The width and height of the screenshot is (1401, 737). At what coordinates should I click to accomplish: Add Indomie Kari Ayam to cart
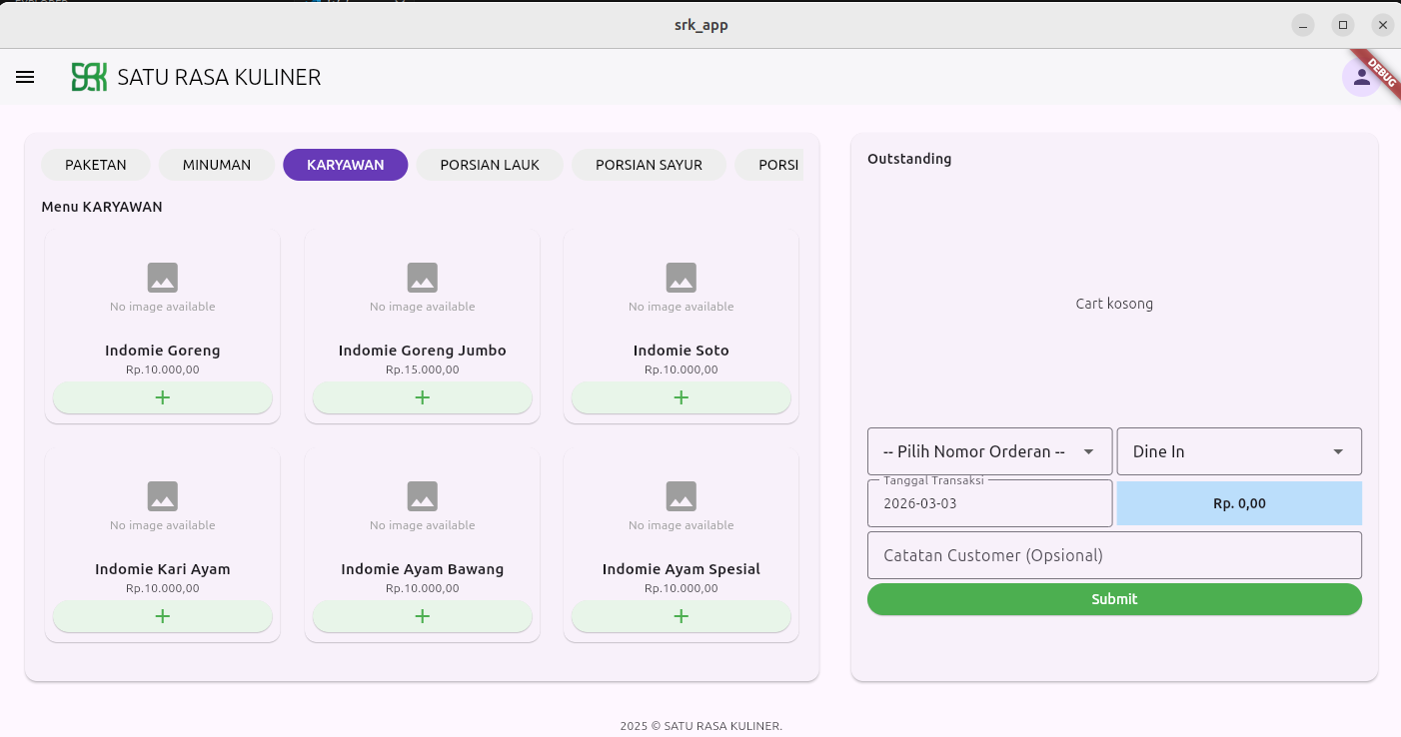click(163, 616)
